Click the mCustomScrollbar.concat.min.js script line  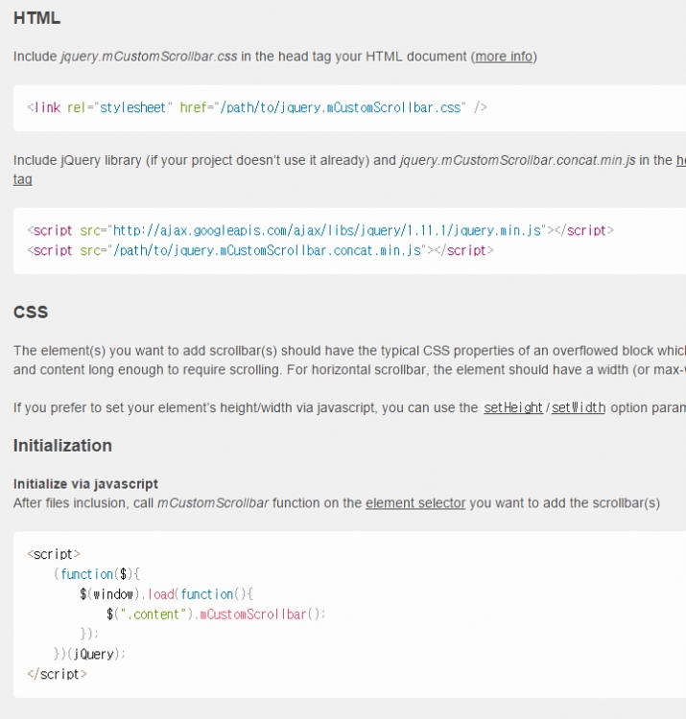click(260, 250)
